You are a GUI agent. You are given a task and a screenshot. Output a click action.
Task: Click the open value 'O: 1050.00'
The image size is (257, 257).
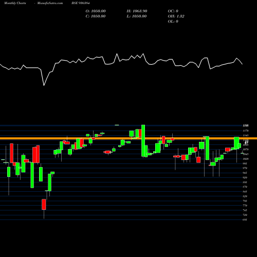[x=96, y=11]
